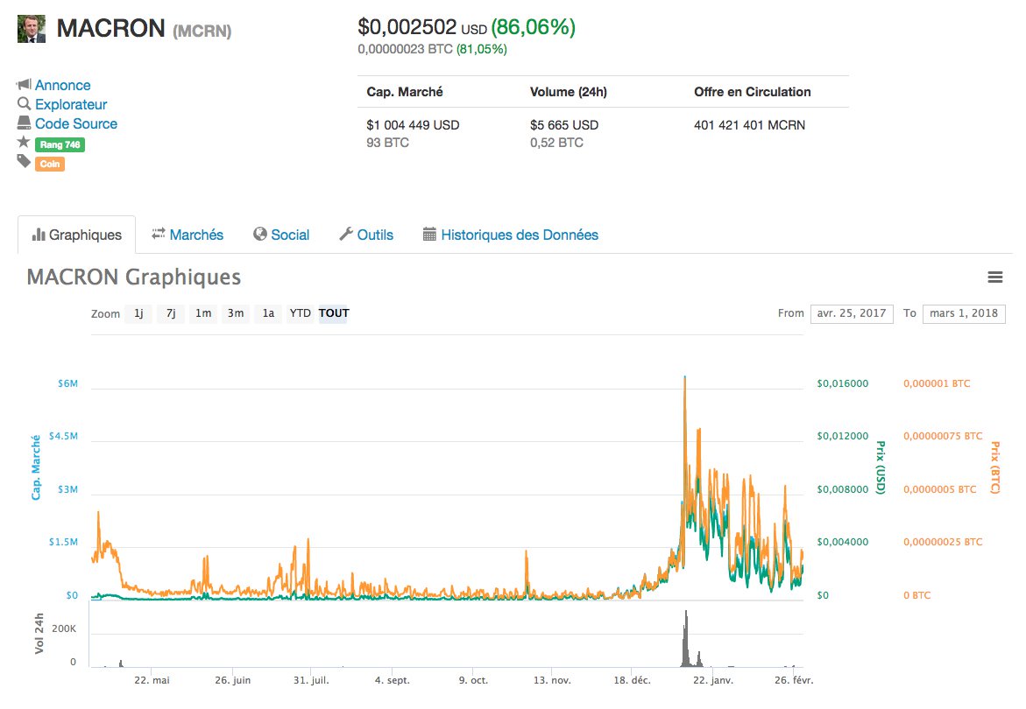The width and height of the screenshot is (1026, 709).
Task: Open the Code Source link
Action: click(75, 124)
